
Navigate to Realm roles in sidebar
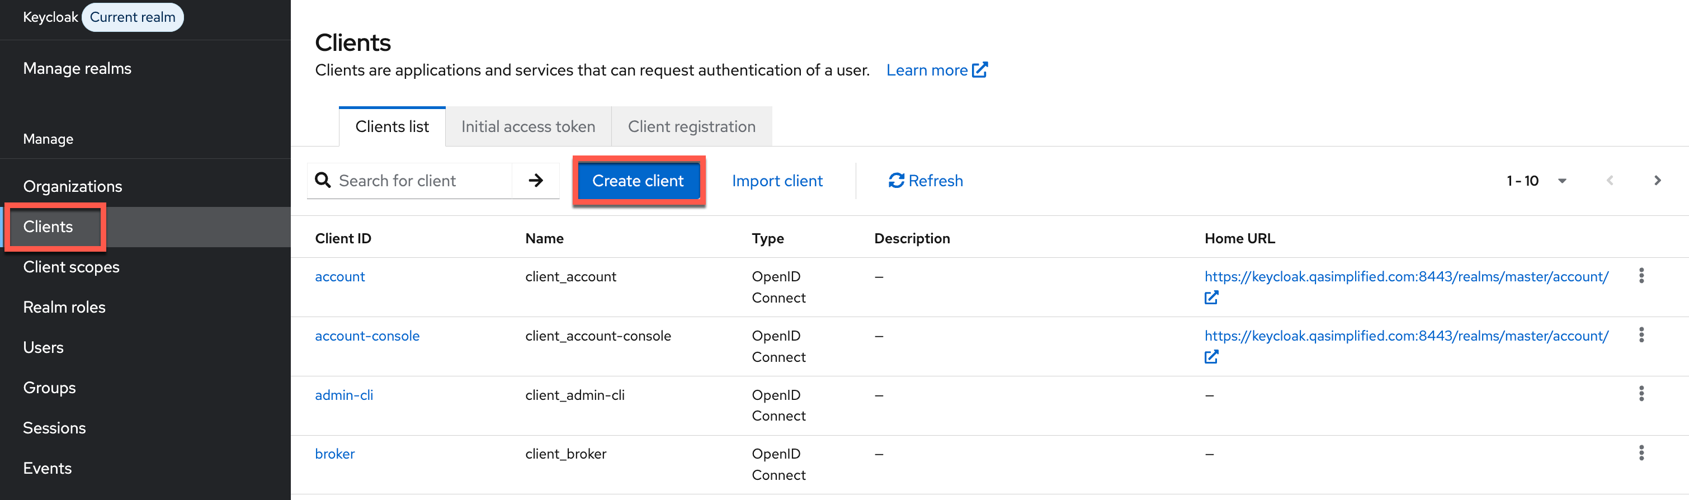(x=64, y=308)
